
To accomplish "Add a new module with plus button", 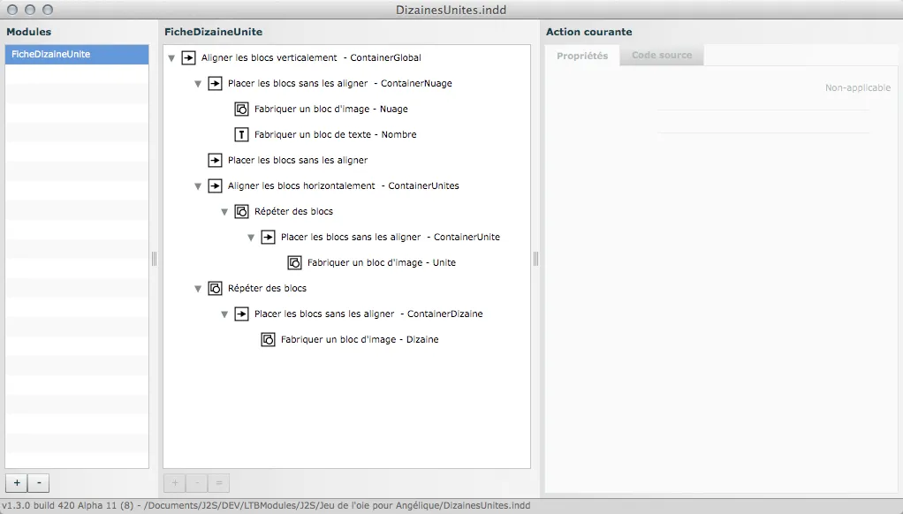I will pyautogui.click(x=17, y=483).
